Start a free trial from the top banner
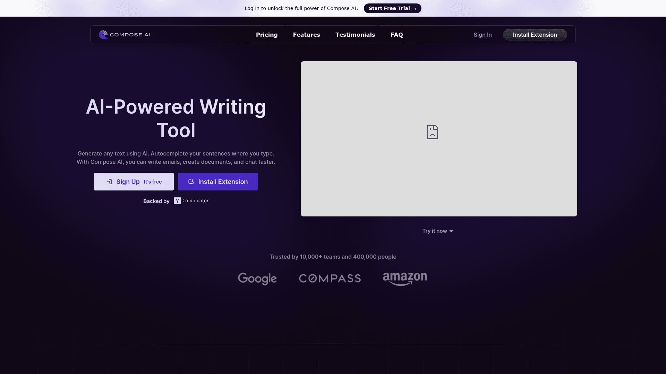The image size is (666, 374). (392, 8)
